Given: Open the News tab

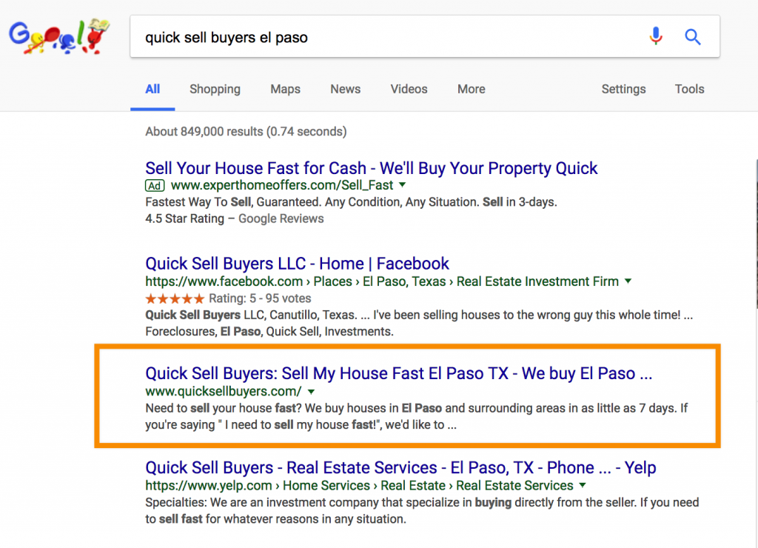Looking at the screenshot, I should pyautogui.click(x=345, y=89).
